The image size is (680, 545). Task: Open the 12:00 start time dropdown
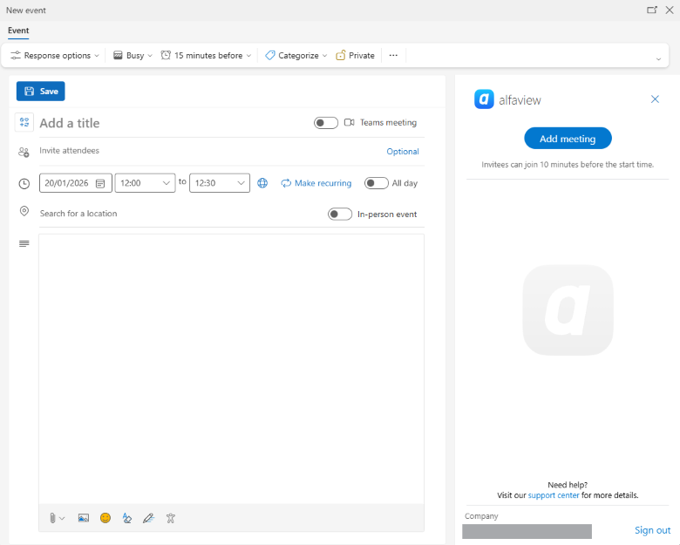(145, 183)
